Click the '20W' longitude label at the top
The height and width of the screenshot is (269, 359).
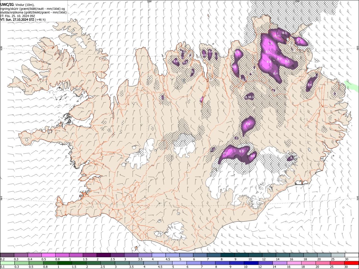(x=149, y=1)
